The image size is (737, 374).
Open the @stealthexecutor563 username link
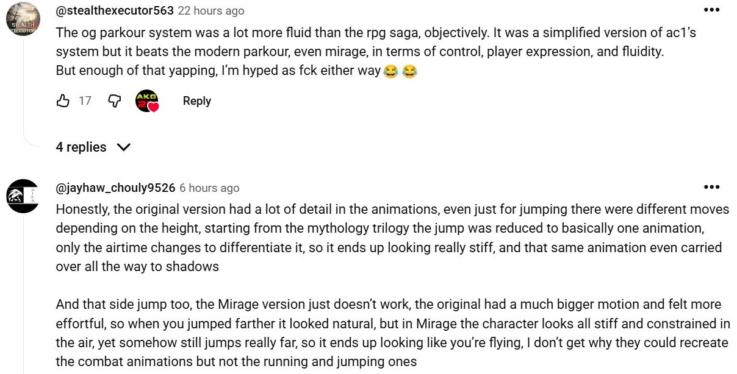pyautogui.click(x=115, y=10)
